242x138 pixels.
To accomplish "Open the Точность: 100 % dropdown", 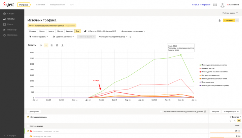I will [86, 37].
